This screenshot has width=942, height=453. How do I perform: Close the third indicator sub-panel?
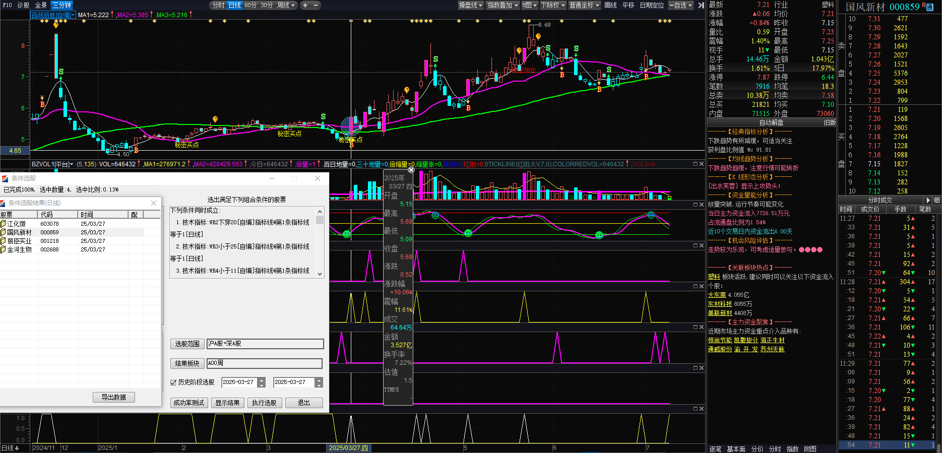tap(701, 245)
